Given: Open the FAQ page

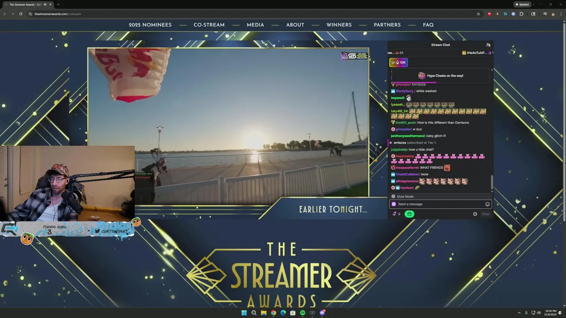Looking at the screenshot, I should coord(428,25).
